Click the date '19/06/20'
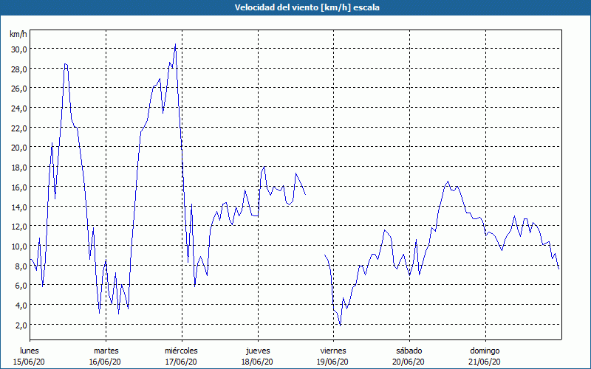 tap(333, 362)
